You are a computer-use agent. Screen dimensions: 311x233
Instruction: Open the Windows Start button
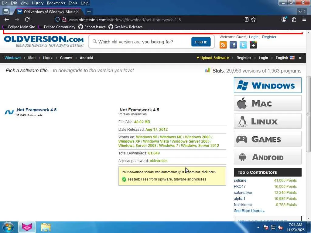(8, 227)
